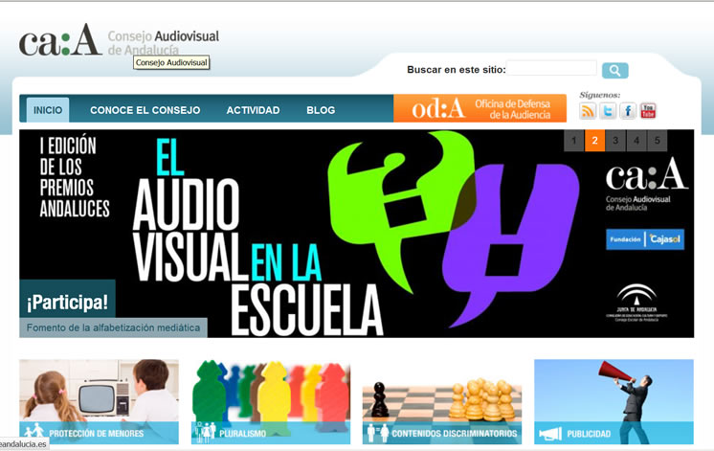
Task: Click the od:A Oficina de Defensa banner
Action: 480,108
